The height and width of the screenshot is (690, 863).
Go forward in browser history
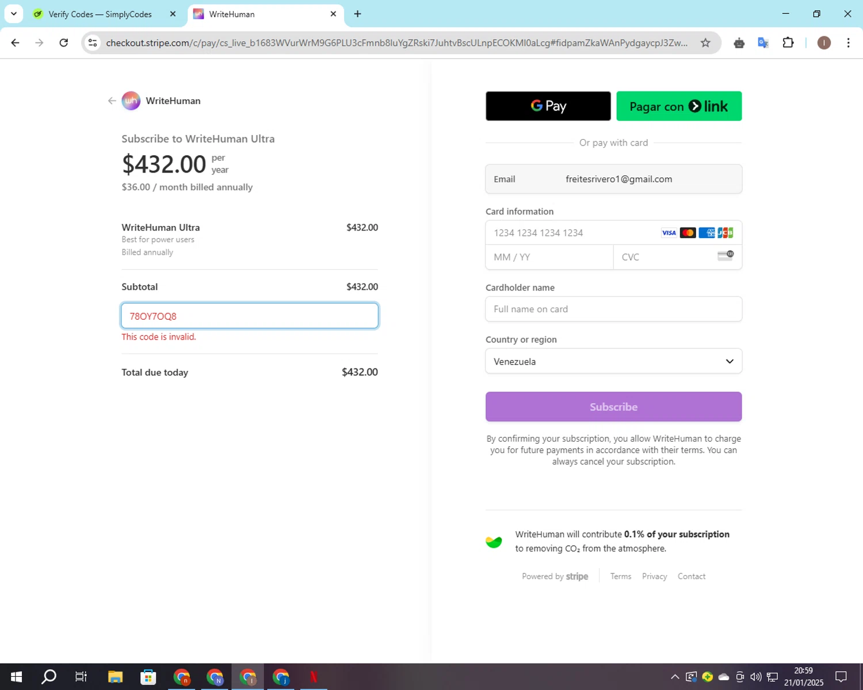coord(39,43)
